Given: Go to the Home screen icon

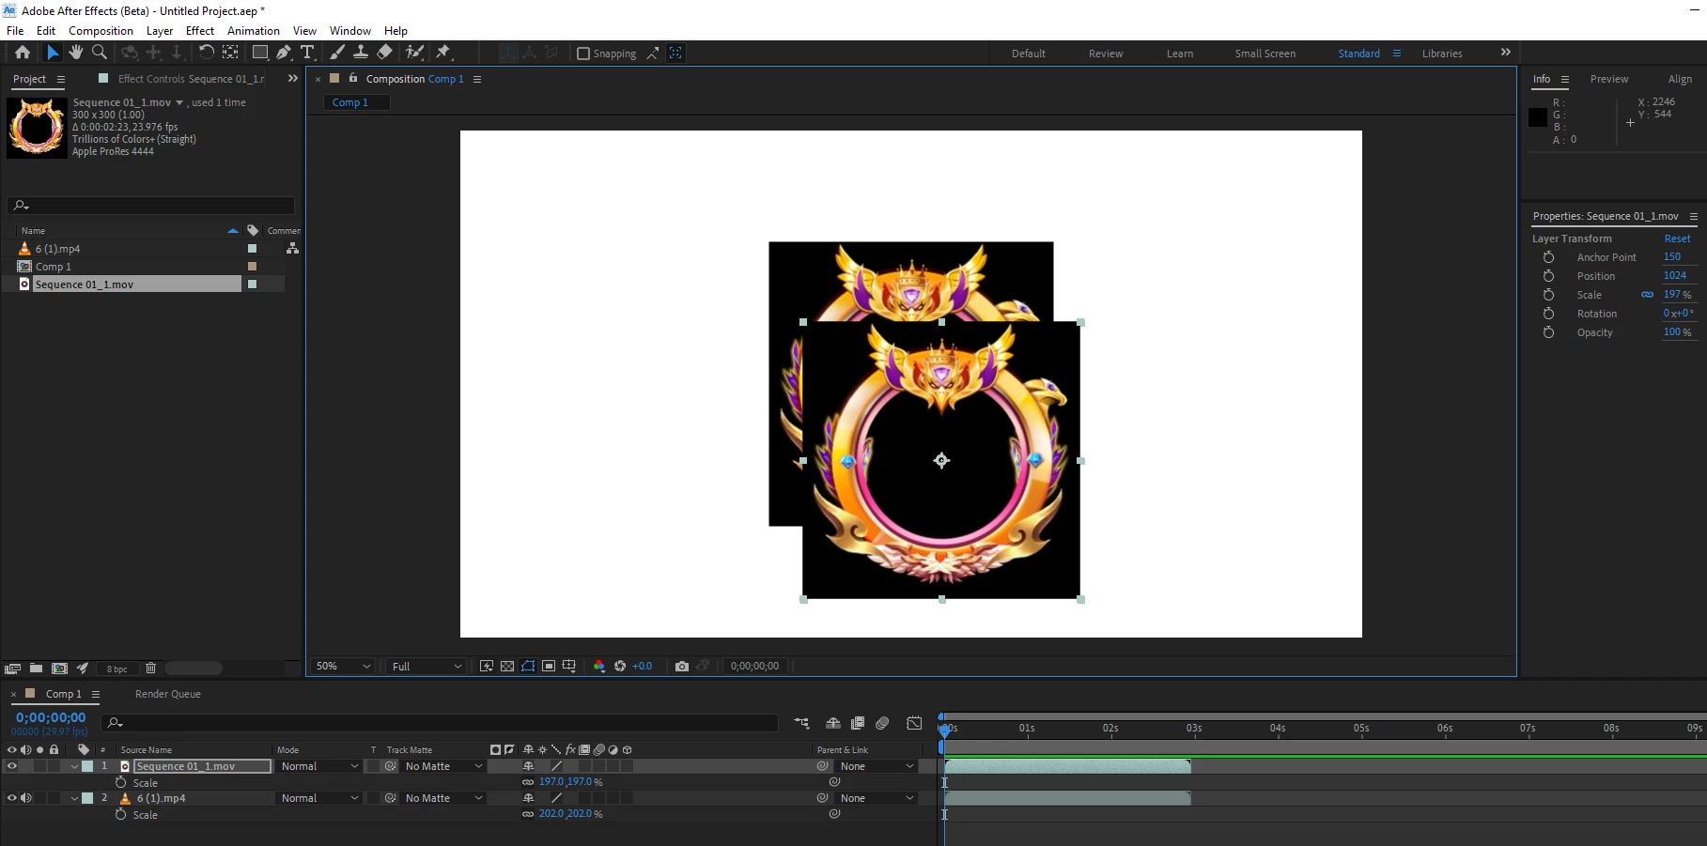Looking at the screenshot, I should tap(23, 53).
